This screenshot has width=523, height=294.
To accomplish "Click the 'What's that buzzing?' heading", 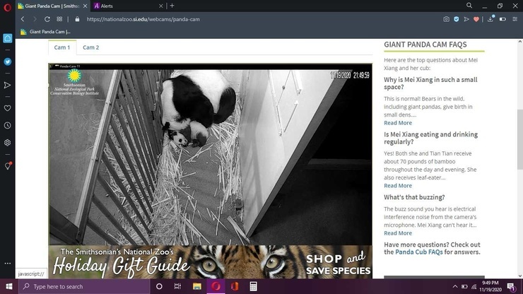I will tap(414, 197).
